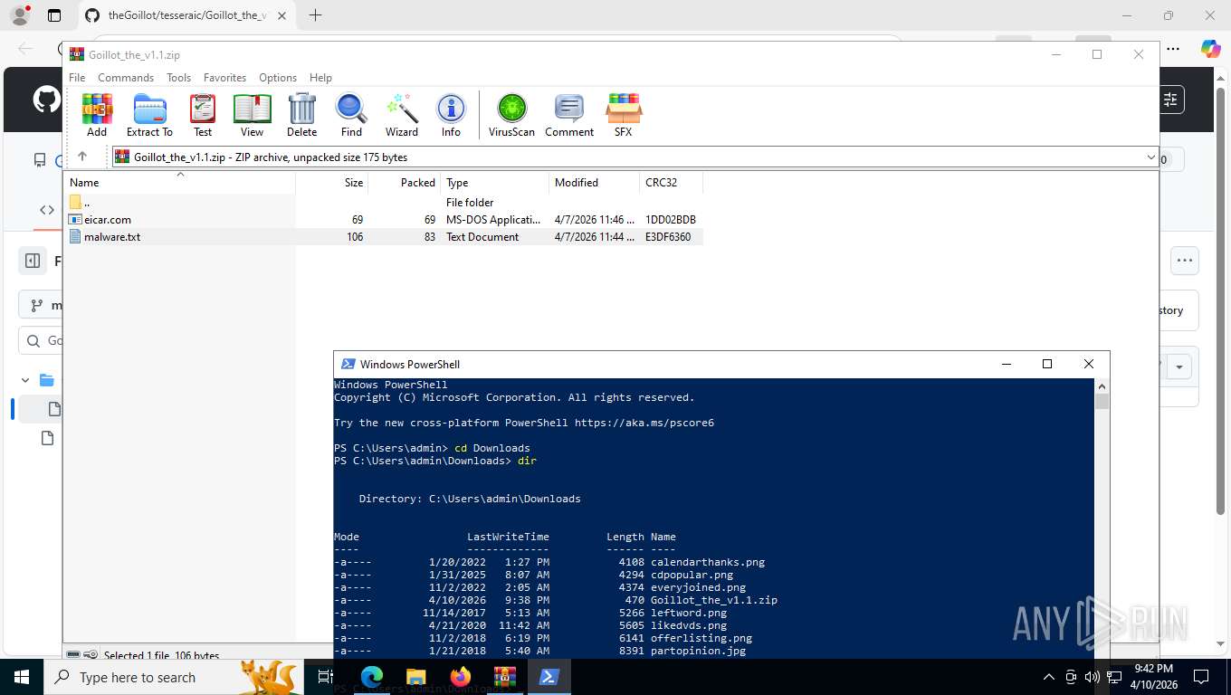
Task: Open the notifications center icon
Action: click(1201, 677)
